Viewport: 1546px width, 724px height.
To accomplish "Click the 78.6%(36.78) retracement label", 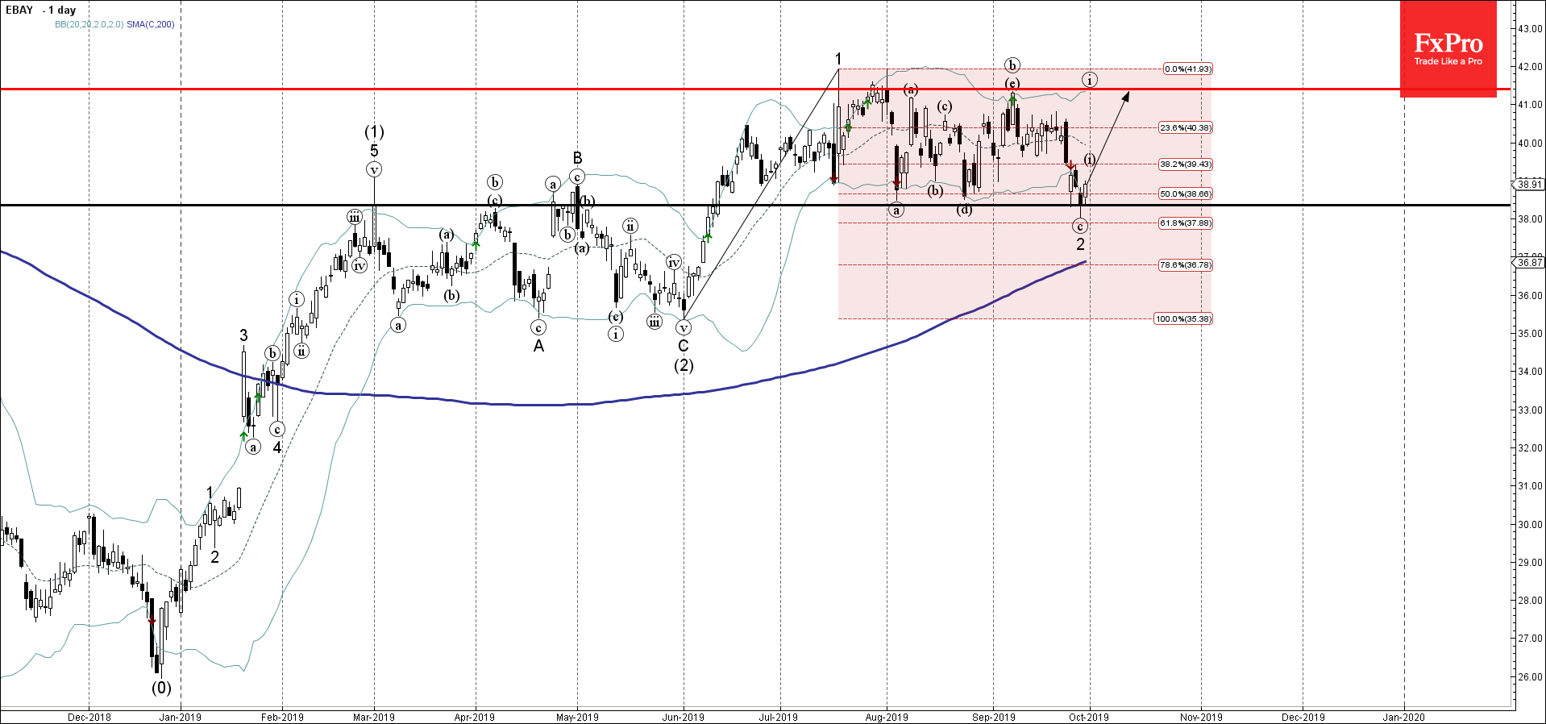I will pyautogui.click(x=1185, y=265).
